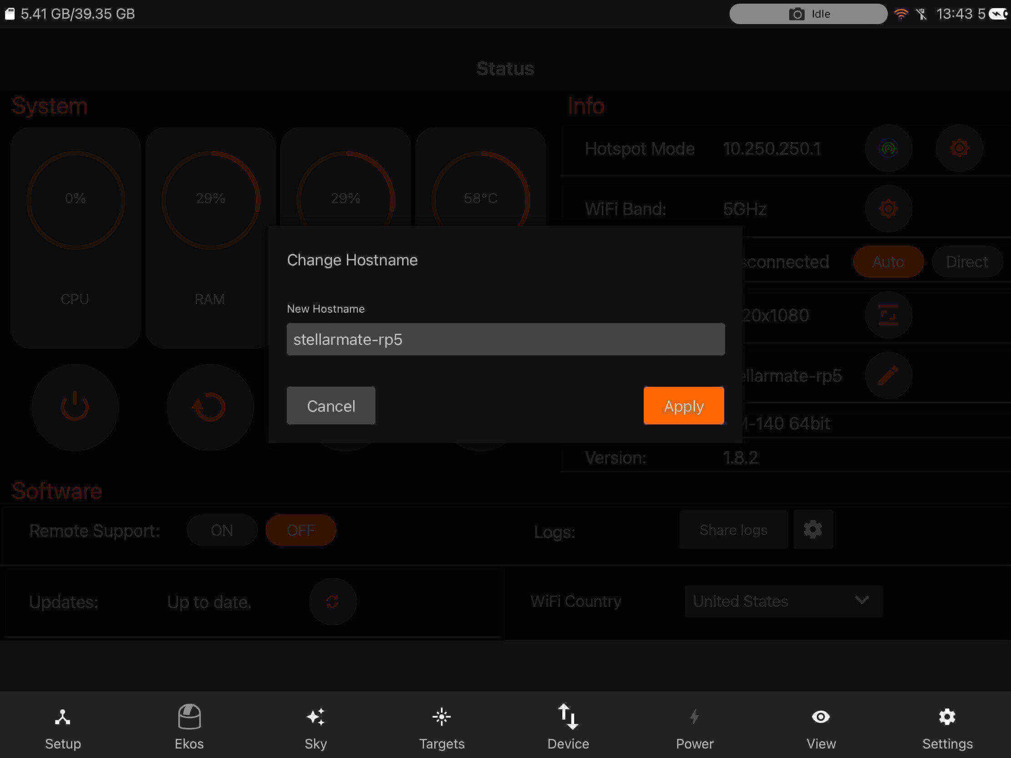Open Hotspot Mode gear settings
The width and height of the screenshot is (1011, 758).
959,149
